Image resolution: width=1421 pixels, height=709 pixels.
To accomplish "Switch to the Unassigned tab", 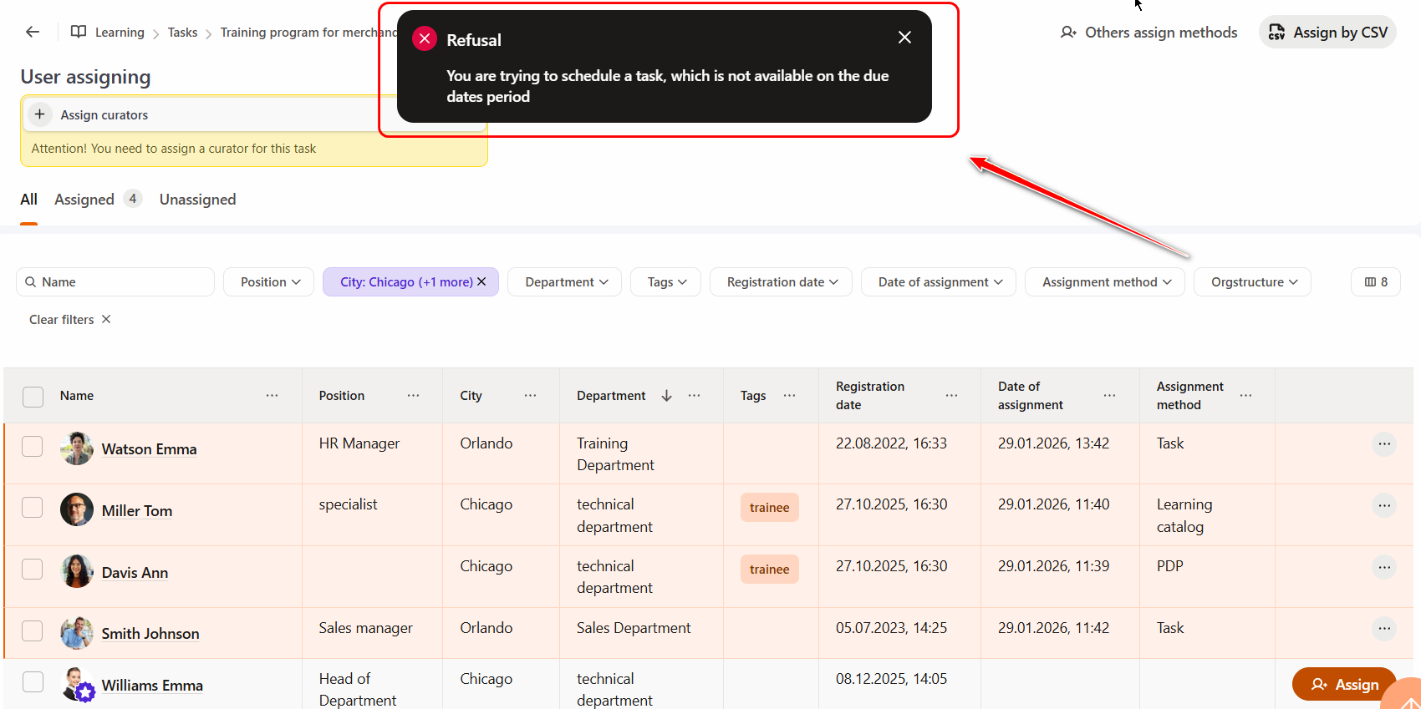I will pos(197,200).
